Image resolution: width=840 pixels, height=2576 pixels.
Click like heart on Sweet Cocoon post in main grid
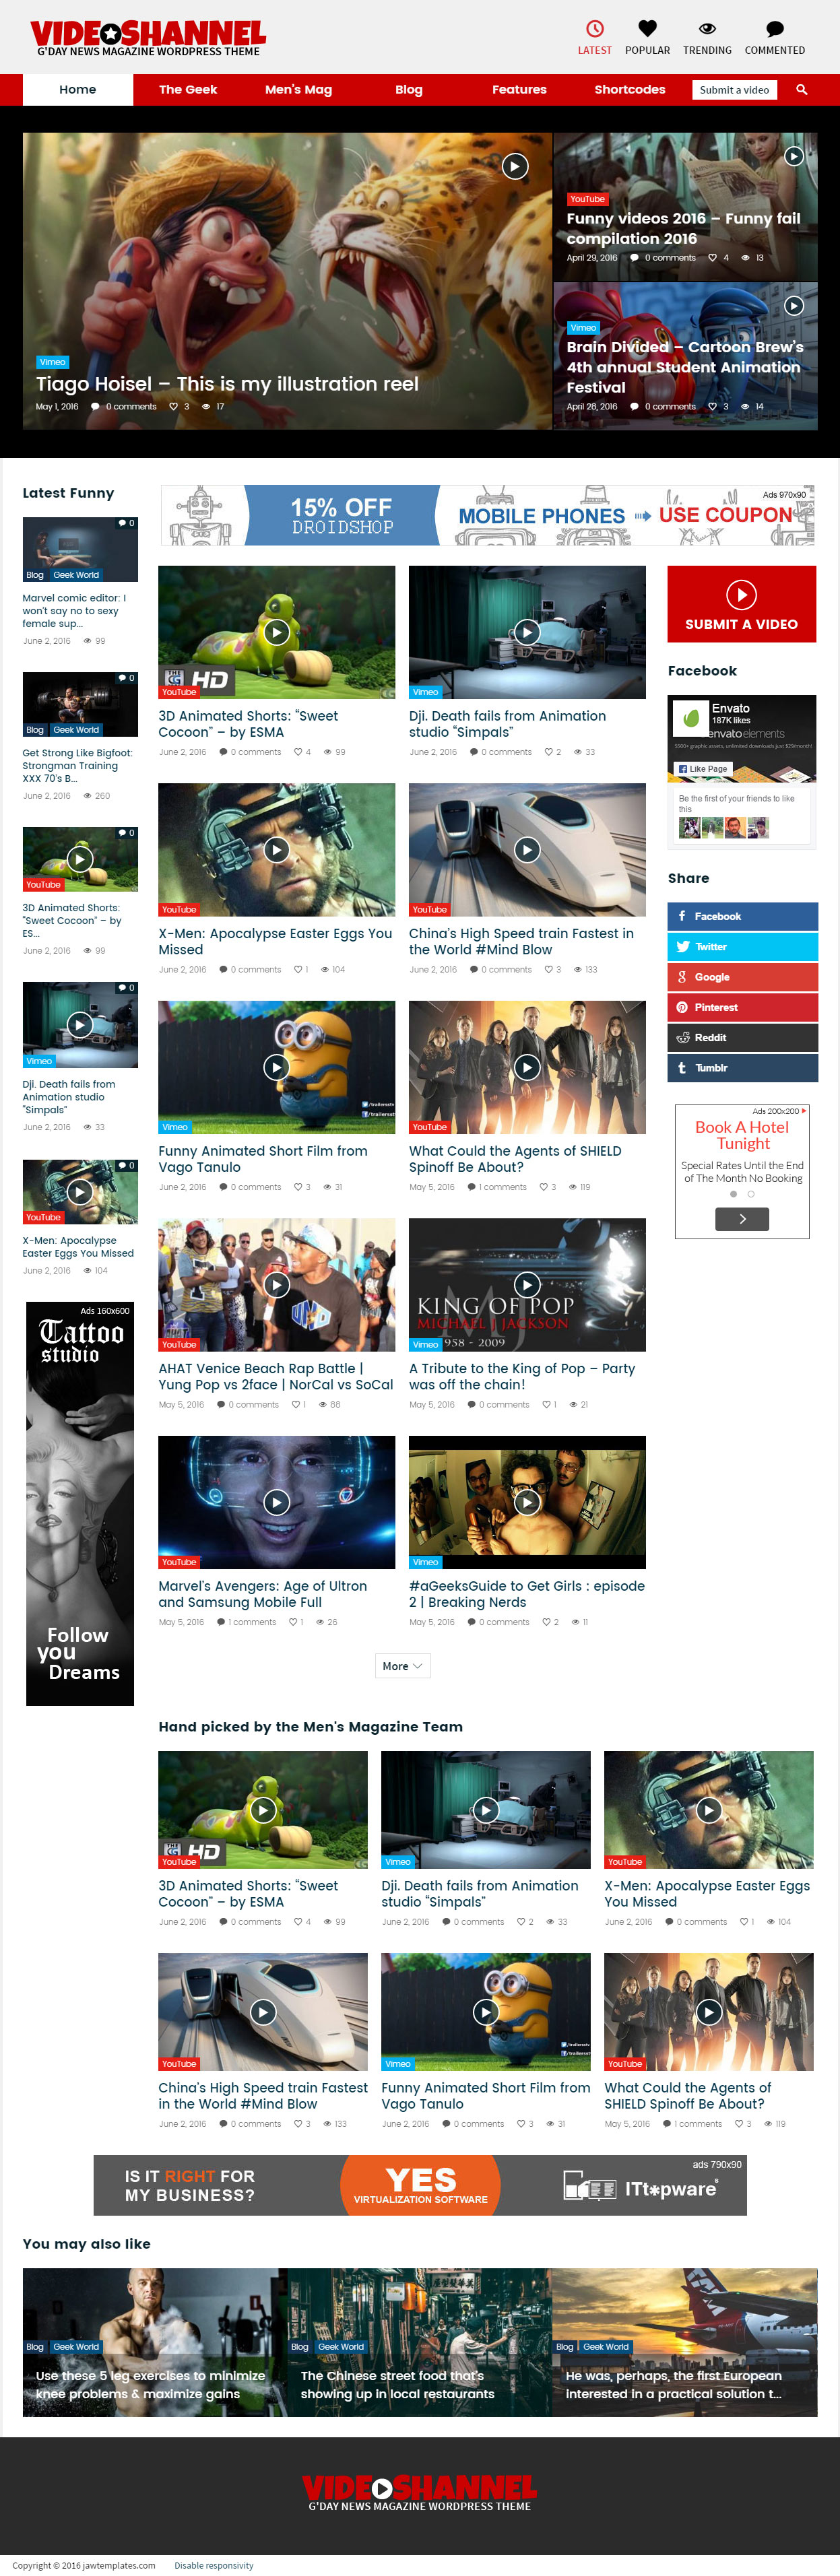point(298,752)
